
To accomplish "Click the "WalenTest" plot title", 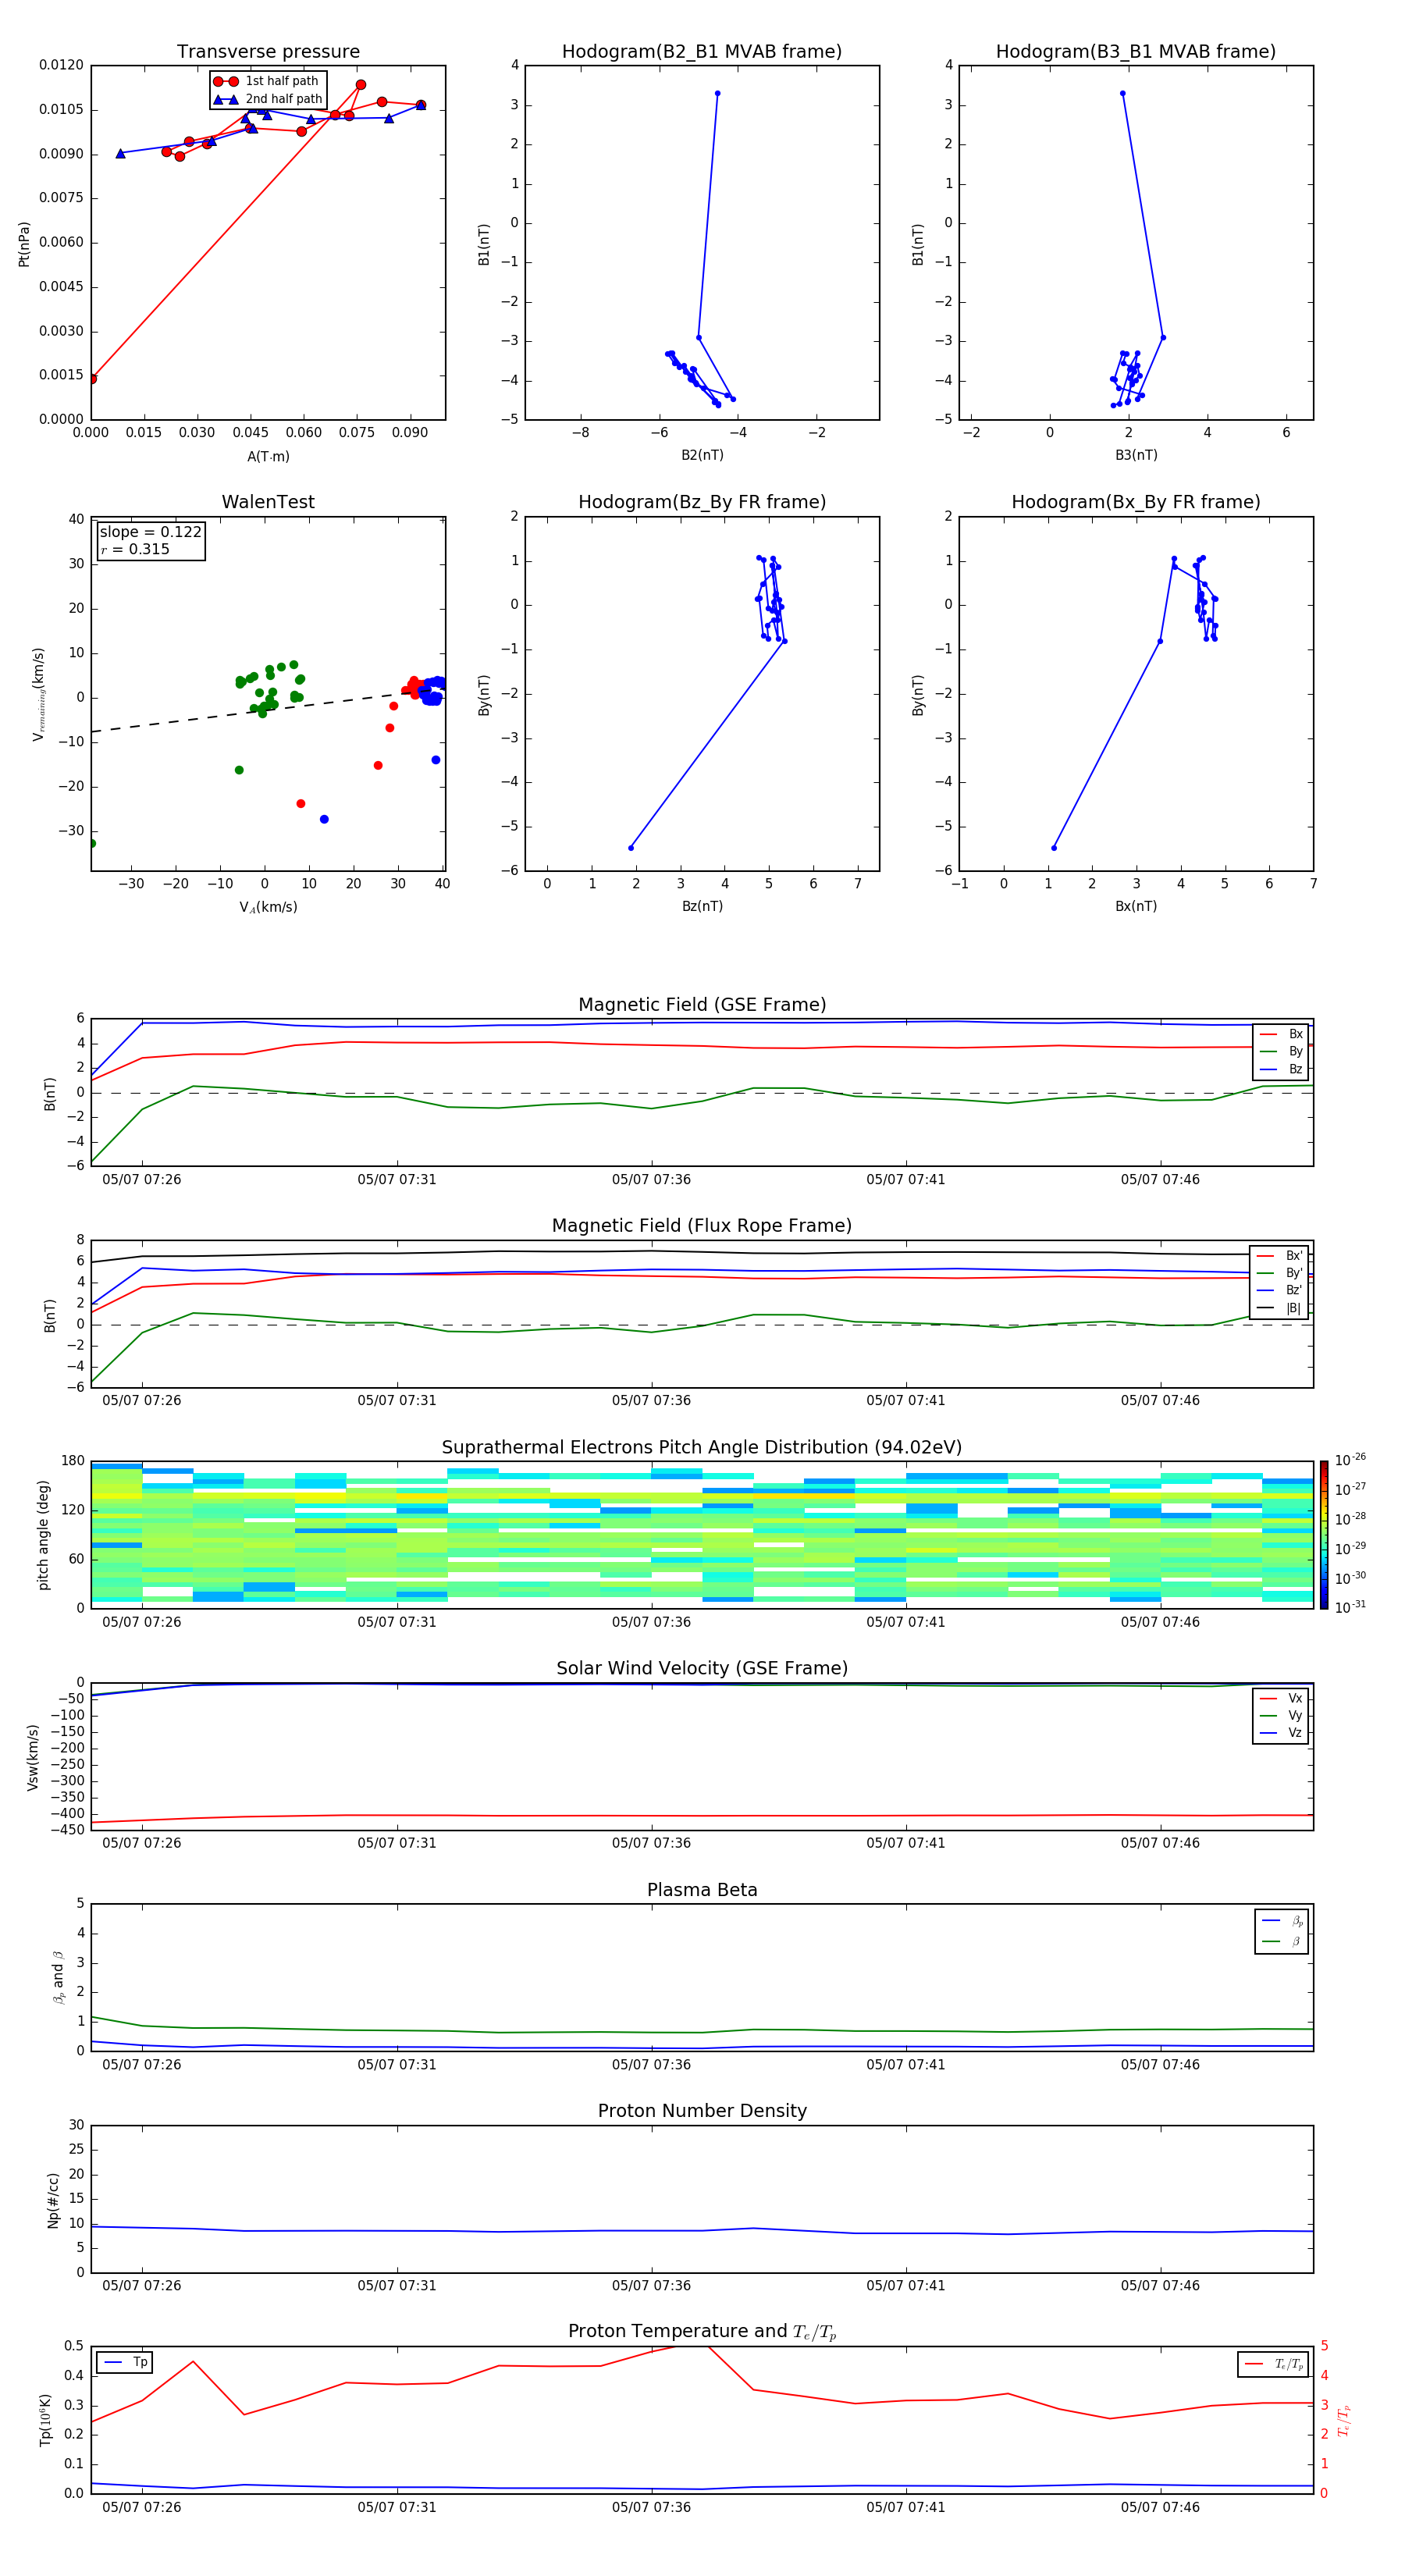I will [x=268, y=502].
